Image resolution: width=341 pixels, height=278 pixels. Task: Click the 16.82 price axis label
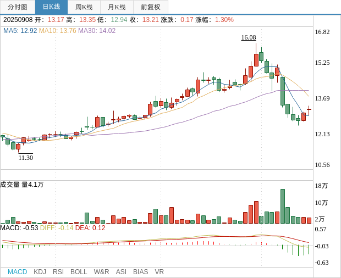tap(322, 32)
